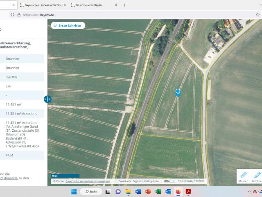
Task: Click the panel collapse handle with arrows
Action: [x=47, y=99]
